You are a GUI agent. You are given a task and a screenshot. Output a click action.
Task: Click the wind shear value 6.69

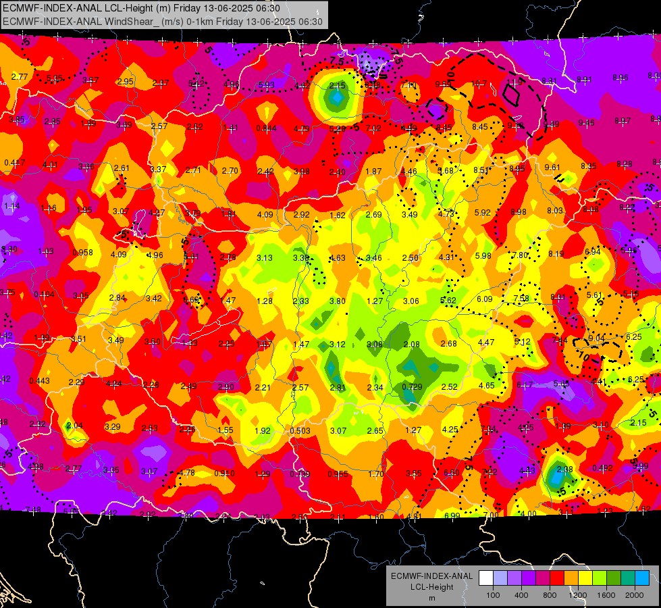(191, 299)
